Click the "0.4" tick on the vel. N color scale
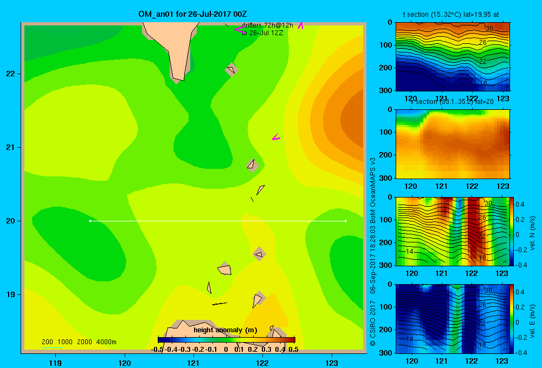542x368 pixels. coord(520,205)
